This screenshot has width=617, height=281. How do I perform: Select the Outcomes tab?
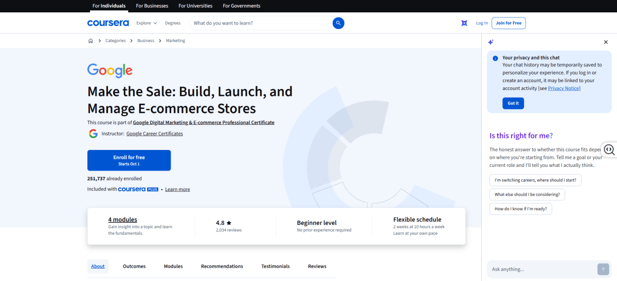click(x=134, y=266)
